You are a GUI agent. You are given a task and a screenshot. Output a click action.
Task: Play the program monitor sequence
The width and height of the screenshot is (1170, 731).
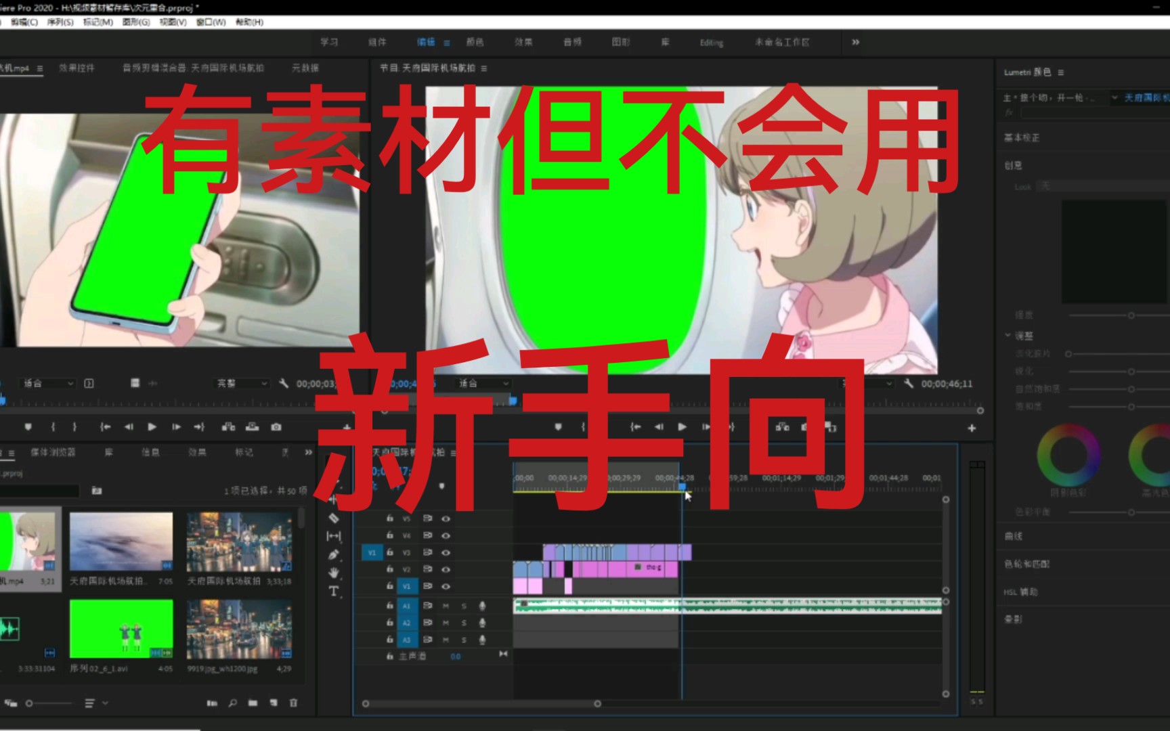(682, 427)
